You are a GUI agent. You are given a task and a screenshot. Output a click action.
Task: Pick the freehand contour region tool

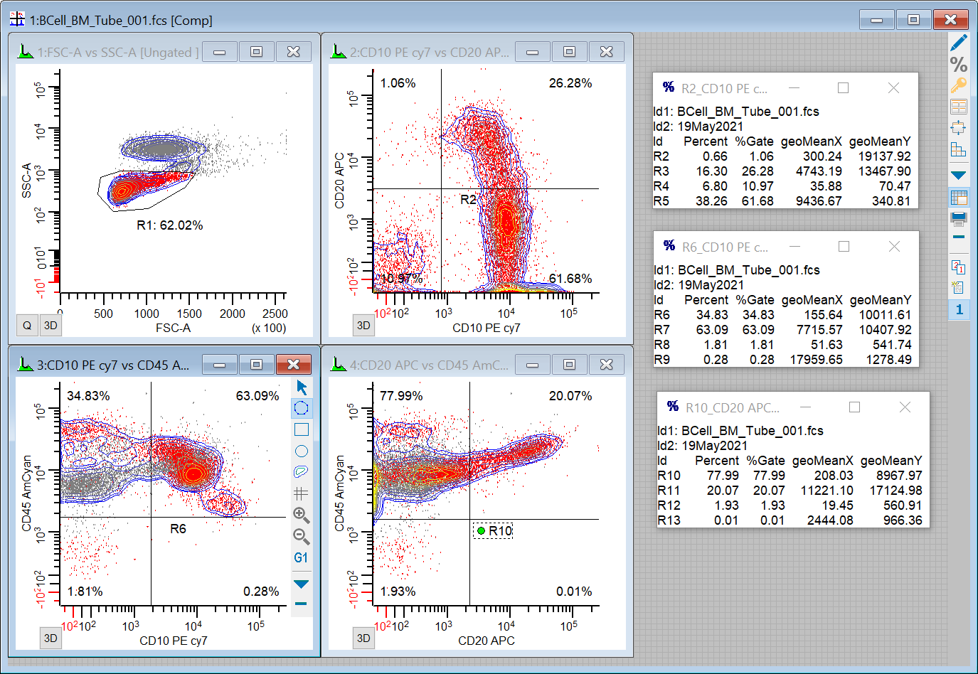[302, 471]
